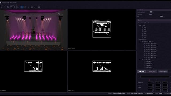Click the Intel UHD Graphics 620 renderer text
This screenshot has width=171, height=96.
click(119, 93)
